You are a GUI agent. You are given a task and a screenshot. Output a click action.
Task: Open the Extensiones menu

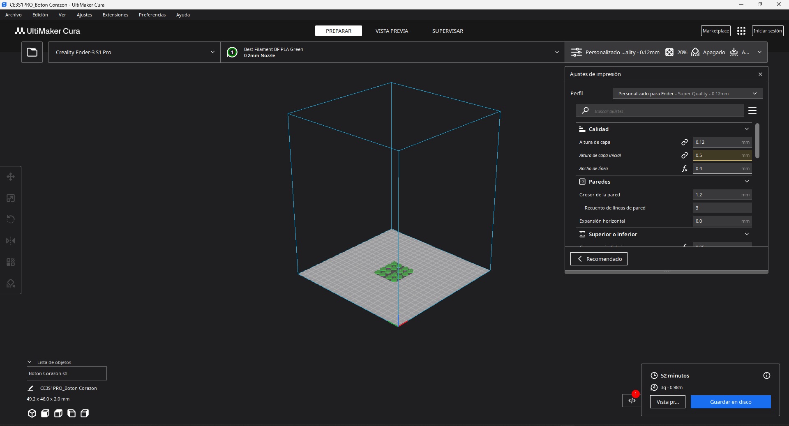[x=115, y=15]
